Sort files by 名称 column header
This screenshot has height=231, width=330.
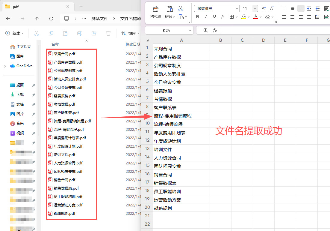[x=55, y=44]
